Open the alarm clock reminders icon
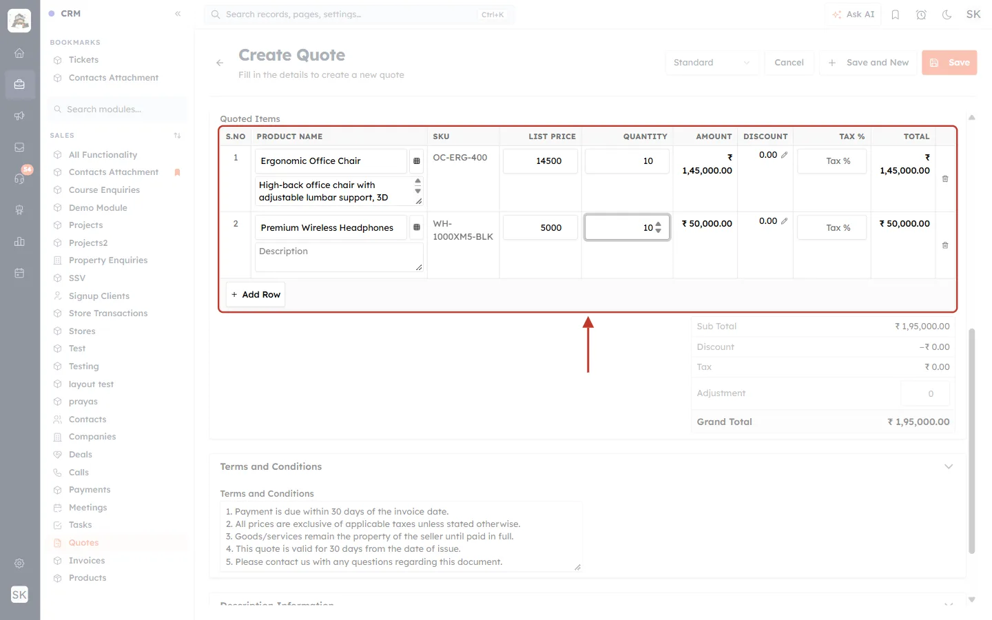Screen dimensions: 992x620 pyautogui.click(x=921, y=14)
